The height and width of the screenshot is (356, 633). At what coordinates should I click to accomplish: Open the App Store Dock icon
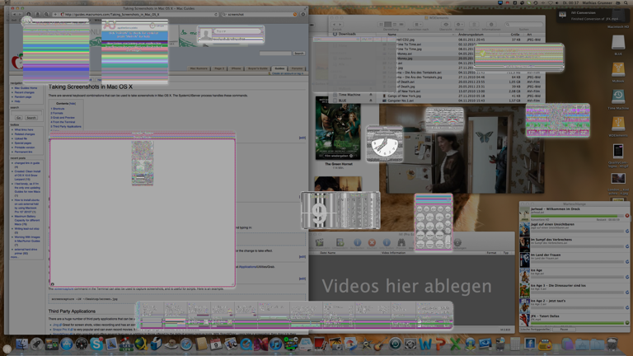point(66,344)
